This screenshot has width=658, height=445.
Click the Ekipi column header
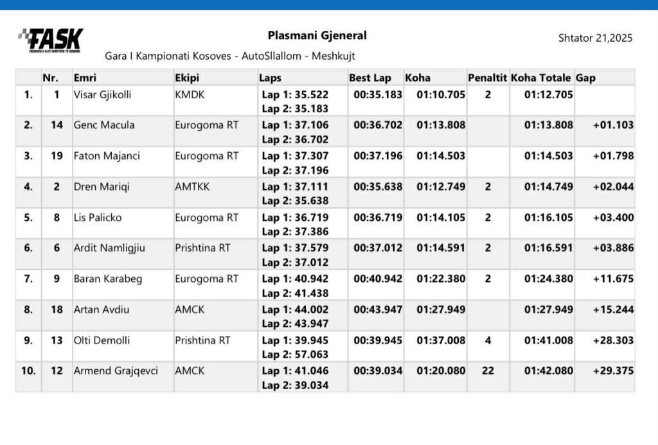click(187, 78)
